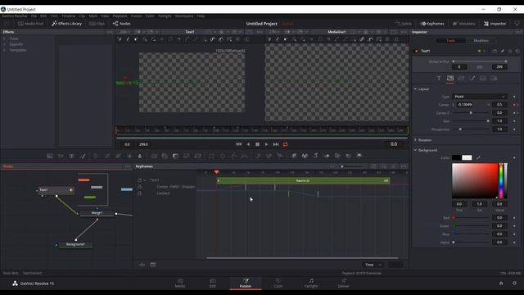Open the File menu

tap(34, 16)
